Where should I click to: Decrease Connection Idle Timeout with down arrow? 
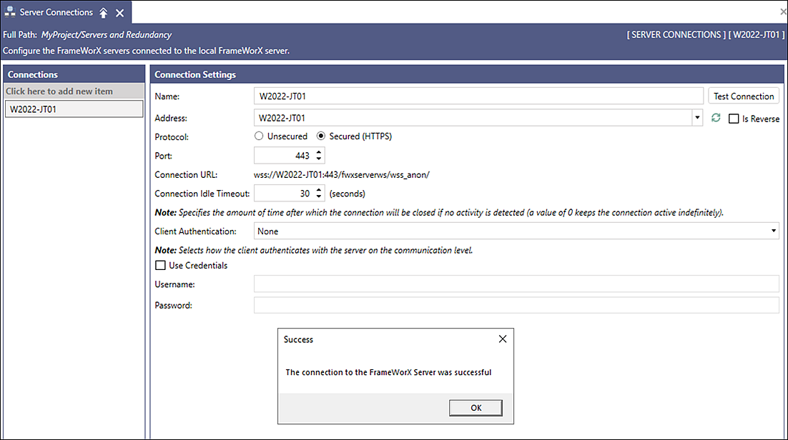pyautogui.click(x=319, y=197)
